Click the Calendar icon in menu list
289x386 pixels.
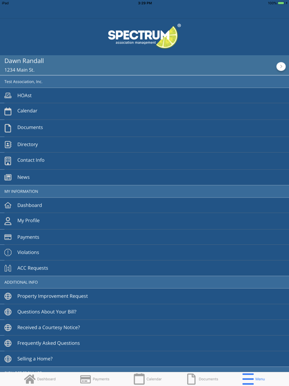[x=8, y=111]
